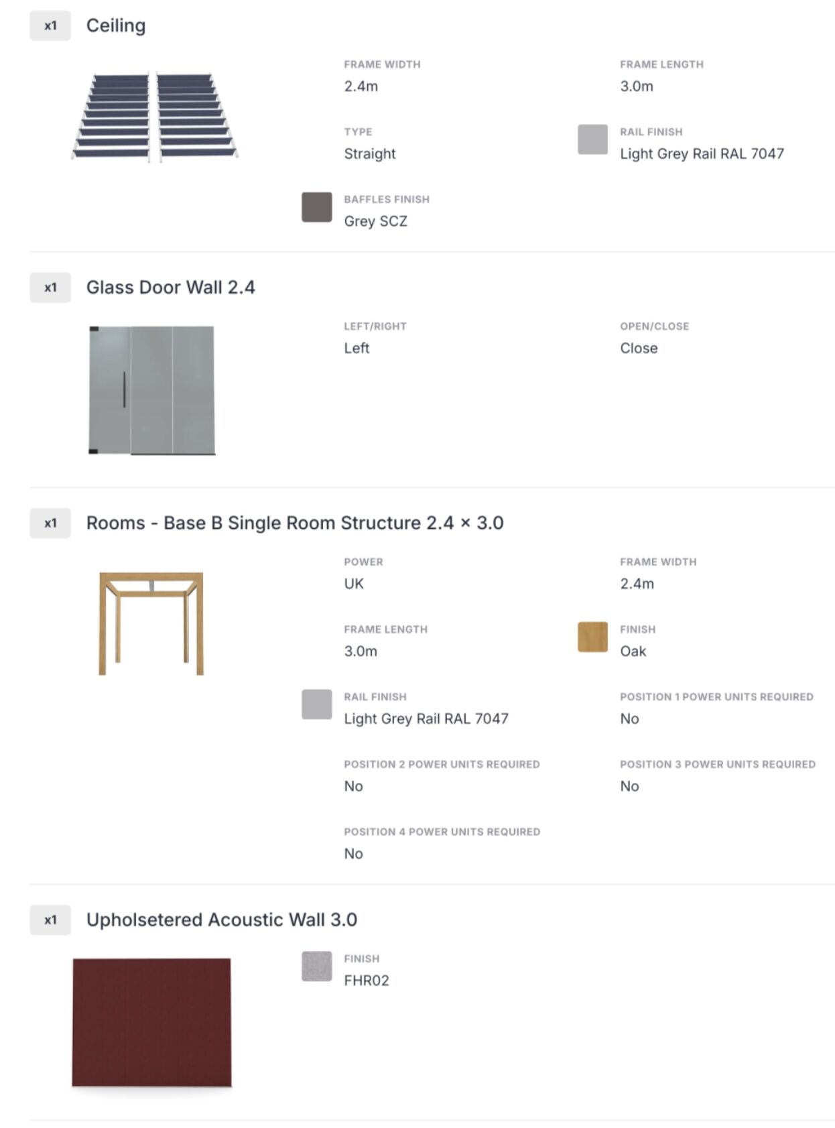
Task: Click the x1 quantity badge beside Ceiling
Action: click(50, 25)
